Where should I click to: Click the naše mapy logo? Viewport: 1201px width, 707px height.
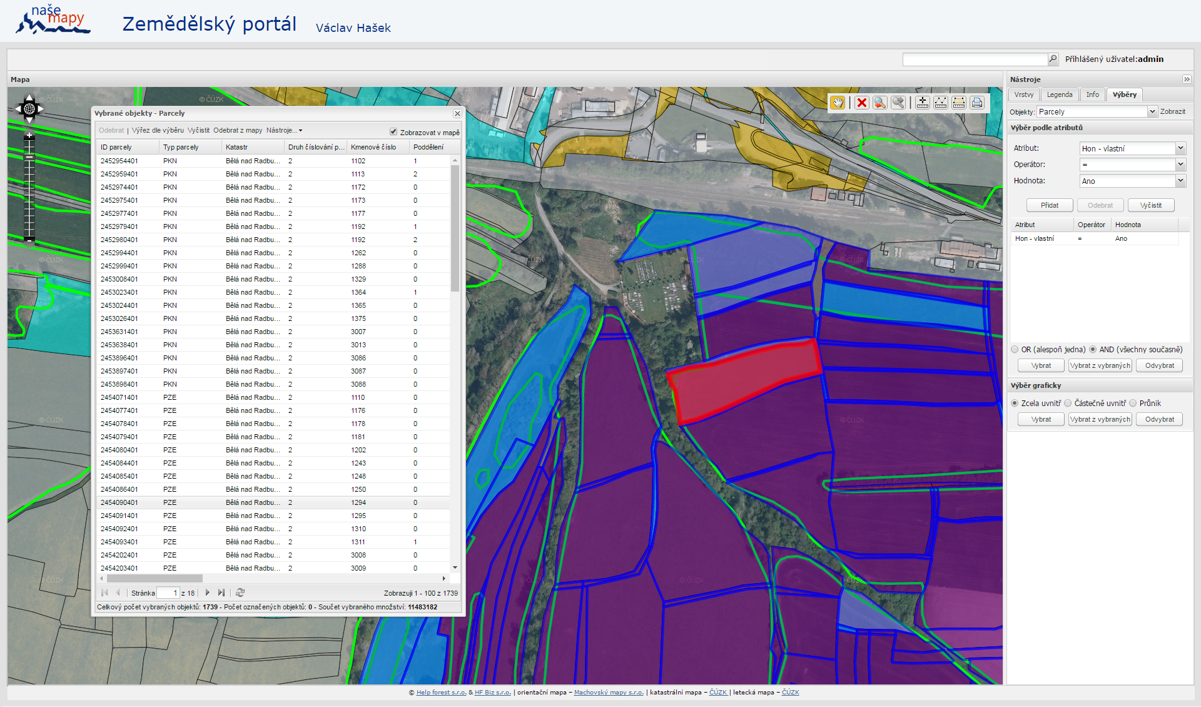tap(53, 20)
